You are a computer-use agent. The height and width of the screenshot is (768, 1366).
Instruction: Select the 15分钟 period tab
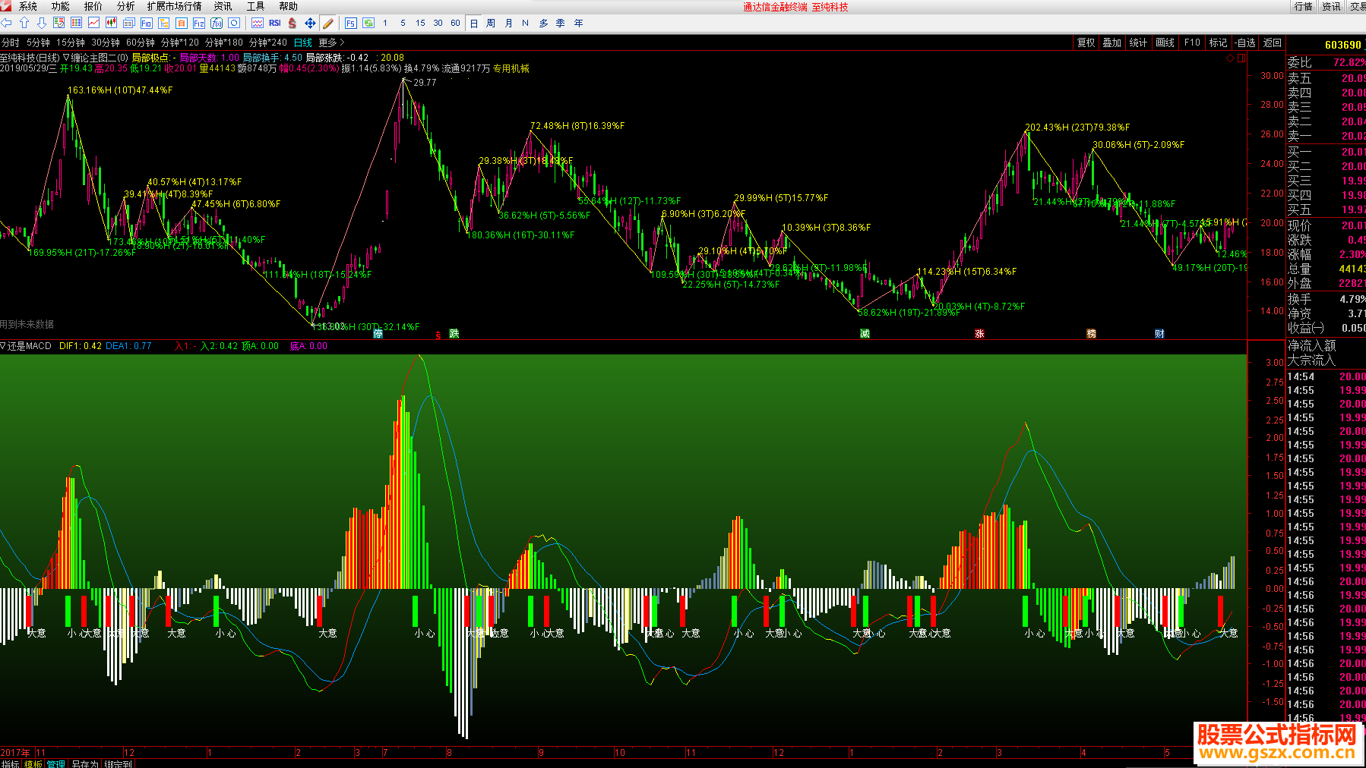coord(71,42)
